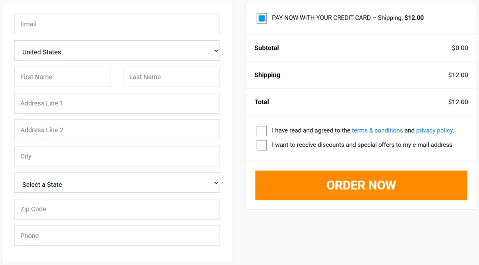Select the First Name field
479x265 pixels.
click(x=63, y=77)
